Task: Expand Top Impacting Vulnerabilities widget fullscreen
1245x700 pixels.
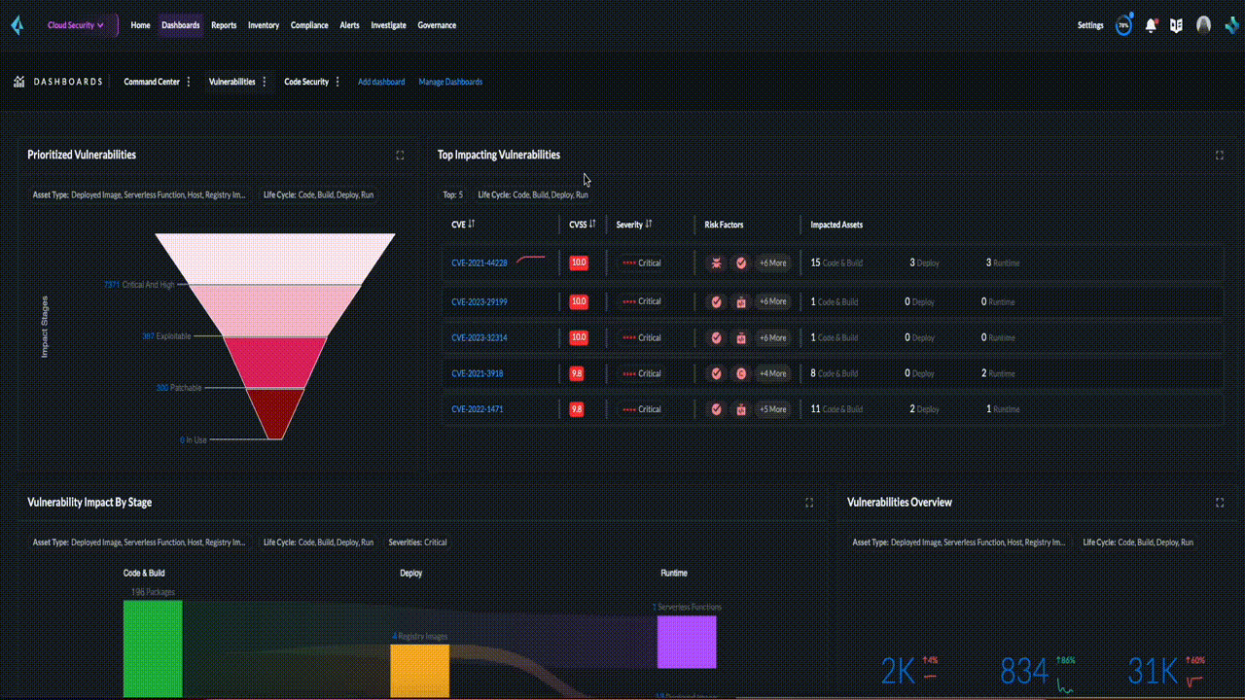Action: (1220, 155)
